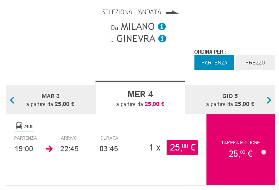
Task: Click the arrow beside SELEZIONA L'ANDATA
Action: [x=172, y=12]
